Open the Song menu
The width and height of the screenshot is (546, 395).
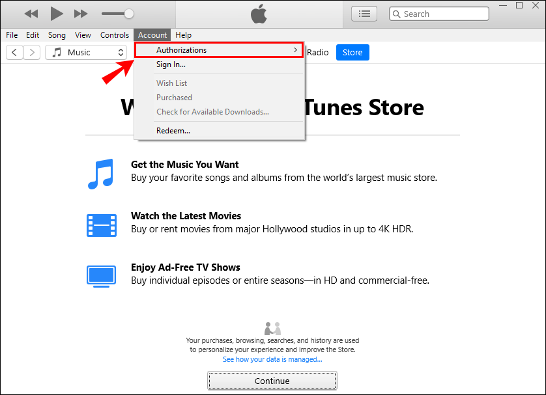[x=57, y=35]
